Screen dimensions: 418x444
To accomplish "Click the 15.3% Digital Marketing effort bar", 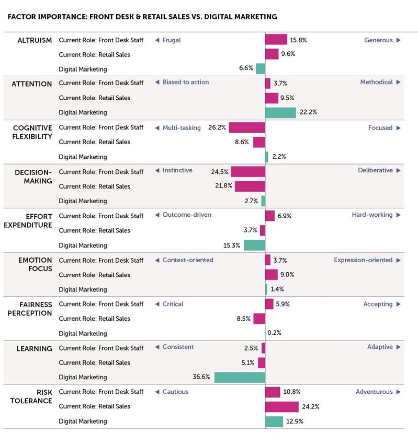I will tap(255, 245).
